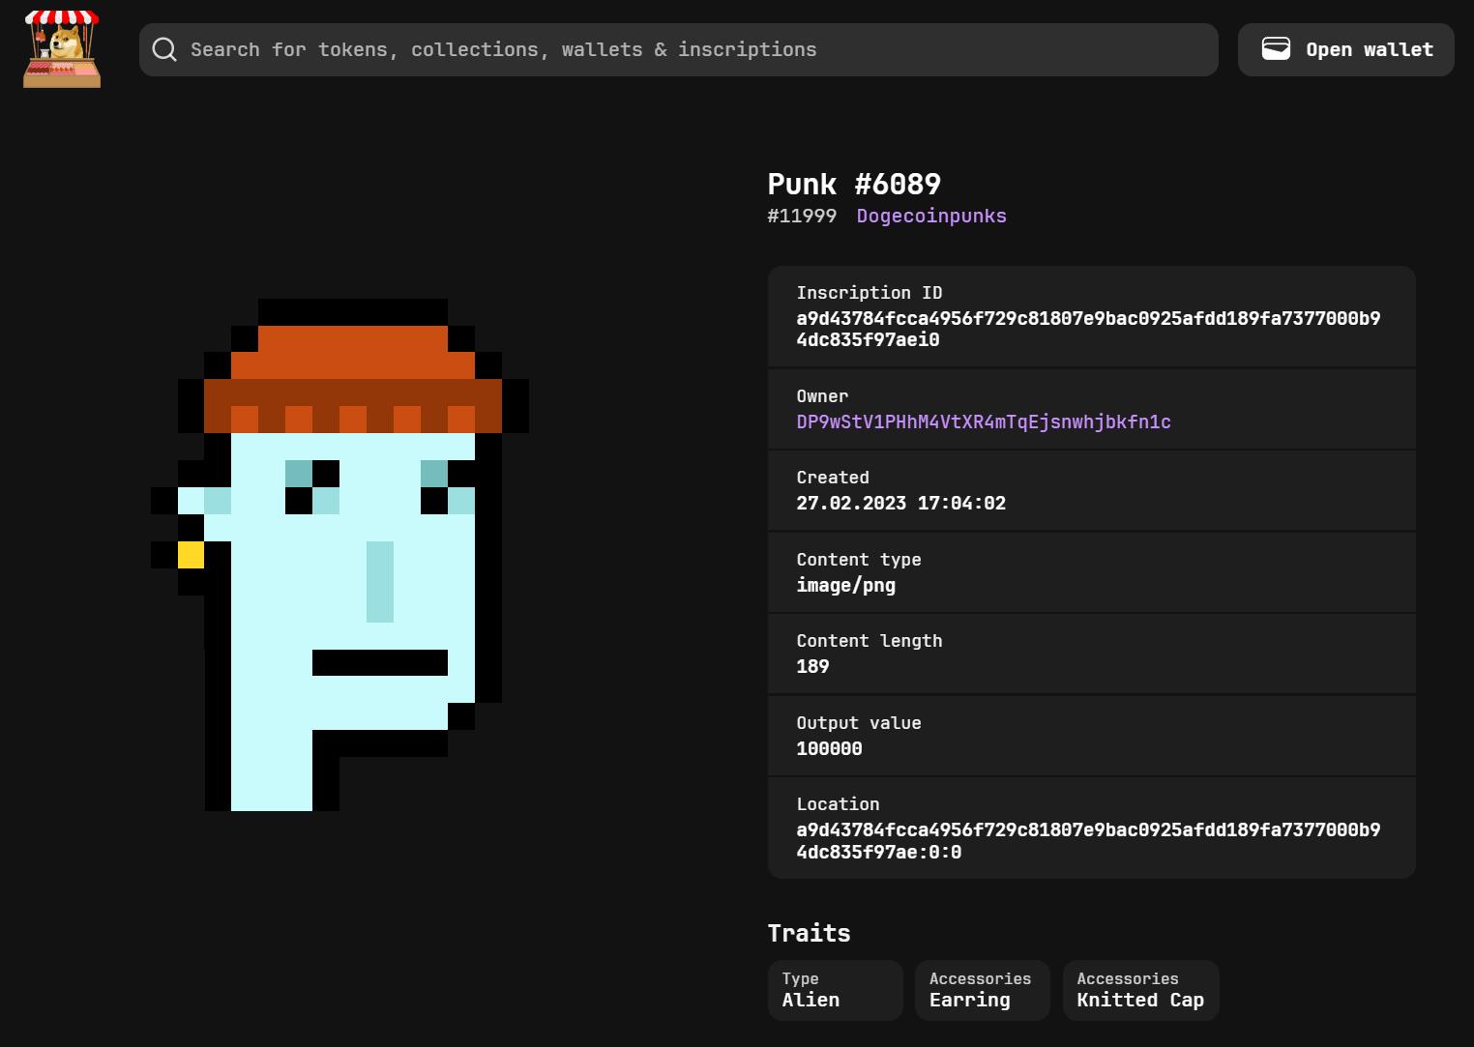Click the Location hash value
This screenshot has height=1047, width=1474.
tap(1087, 840)
